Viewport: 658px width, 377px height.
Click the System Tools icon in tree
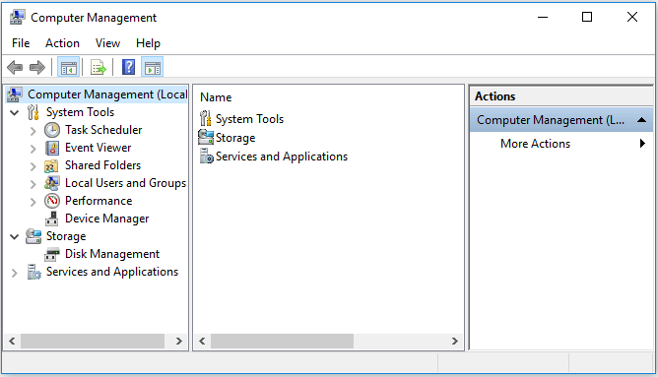click(33, 113)
